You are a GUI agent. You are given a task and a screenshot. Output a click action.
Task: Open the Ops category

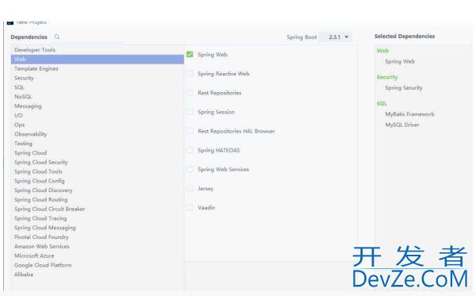(97, 125)
